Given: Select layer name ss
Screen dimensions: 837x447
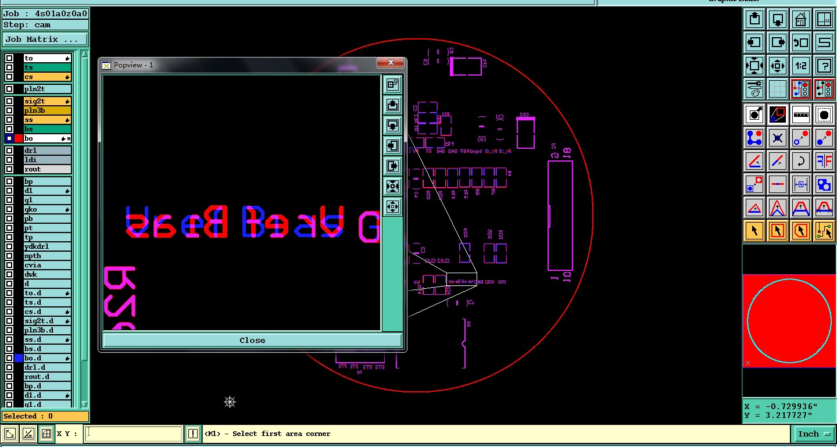Looking at the screenshot, I should [47, 120].
